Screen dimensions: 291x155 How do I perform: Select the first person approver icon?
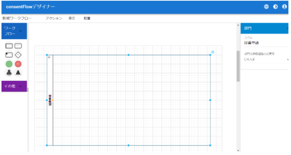9,73
